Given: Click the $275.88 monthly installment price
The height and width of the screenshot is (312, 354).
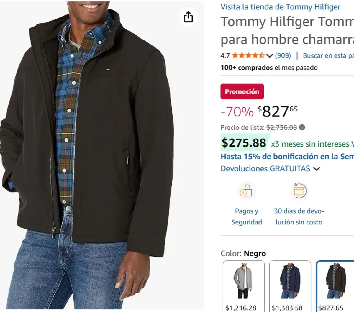Looking at the screenshot, I should click(x=244, y=143).
